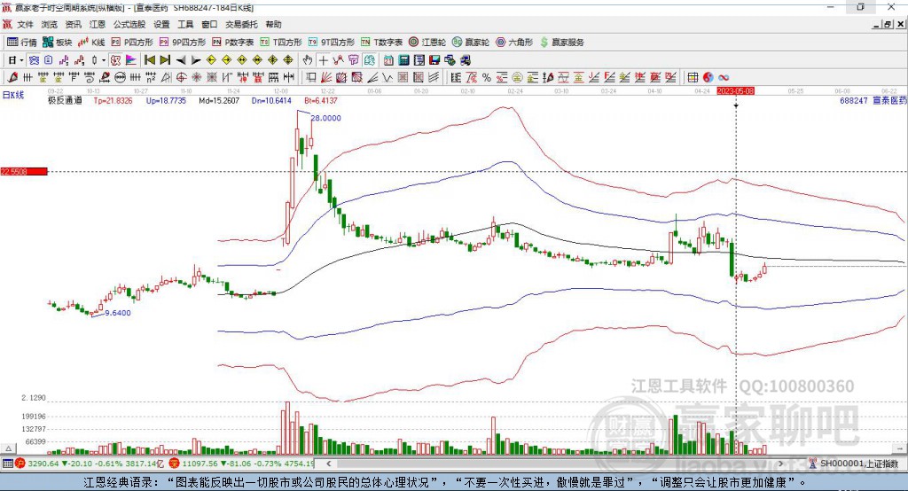This screenshot has width=908, height=491.
Task: Click the Tp=21.8326 indicator value
Action: tap(113, 101)
